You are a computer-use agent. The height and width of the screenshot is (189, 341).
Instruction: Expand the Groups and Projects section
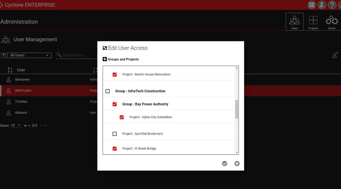pyautogui.click(x=105, y=59)
